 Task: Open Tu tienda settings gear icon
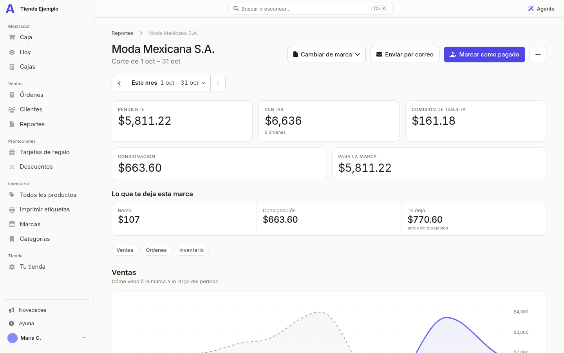click(12, 267)
